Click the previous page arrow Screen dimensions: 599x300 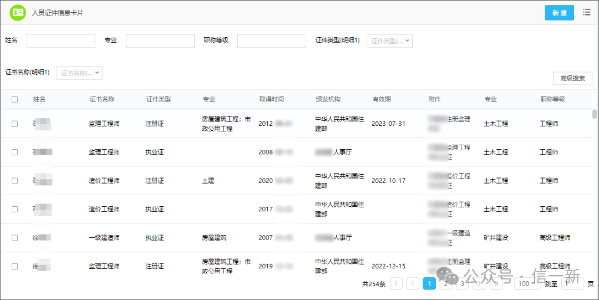click(413, 283)
